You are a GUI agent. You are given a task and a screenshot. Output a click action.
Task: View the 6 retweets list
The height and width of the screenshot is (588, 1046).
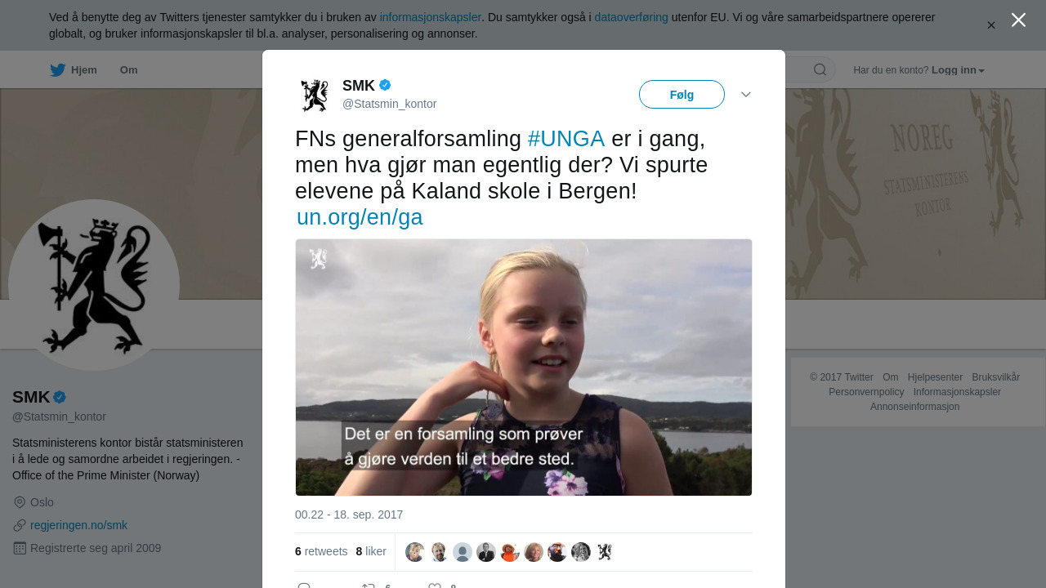321,551
